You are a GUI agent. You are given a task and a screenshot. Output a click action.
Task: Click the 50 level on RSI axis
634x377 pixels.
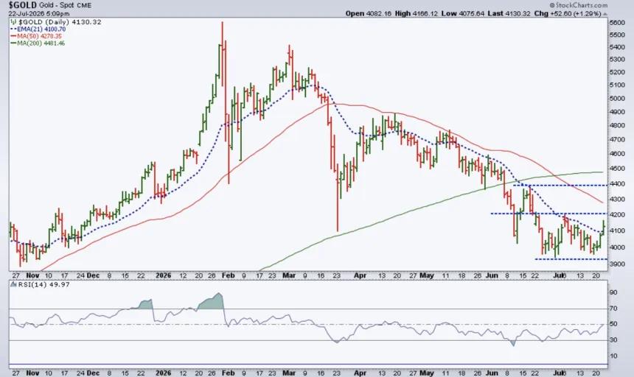pyautogui.click(x=613, y=324)
